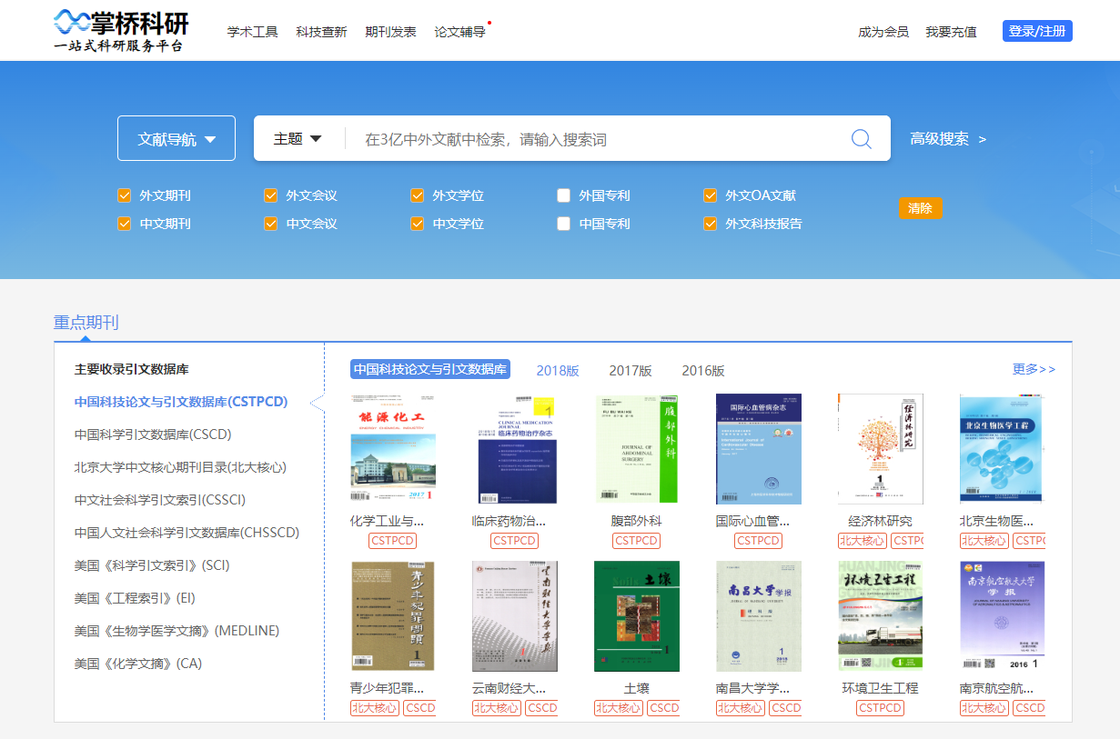The image size is (1120, 739).
Task: Open the 国际心血管病杂志 journal cover
Action: 759,449
